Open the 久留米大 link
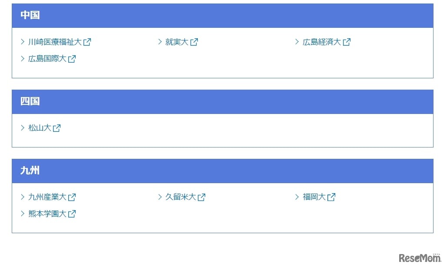447x268 pixels. [x=180, y=197]
